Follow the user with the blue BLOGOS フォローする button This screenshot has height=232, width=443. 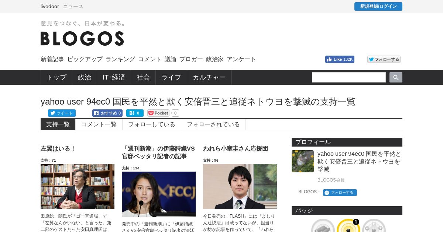coord(340,193)
